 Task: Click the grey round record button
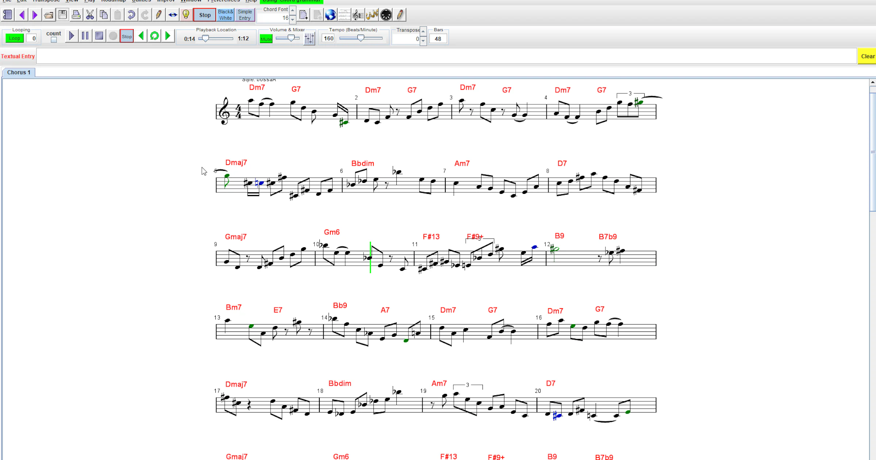pos(113,36)
